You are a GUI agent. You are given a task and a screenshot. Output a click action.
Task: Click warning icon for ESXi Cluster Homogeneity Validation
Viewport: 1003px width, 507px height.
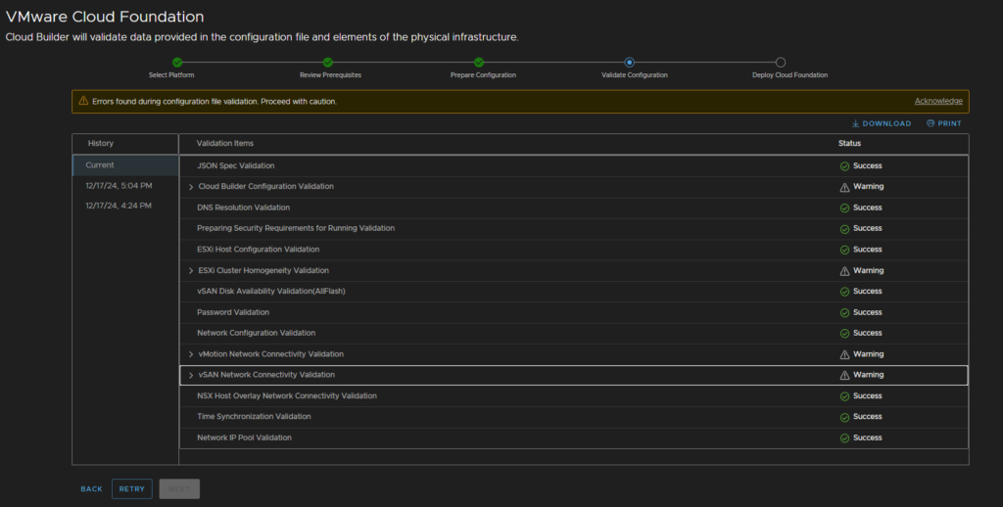click(844, 271)
